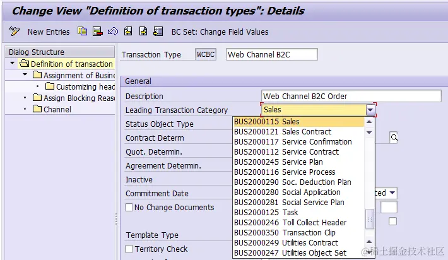Open Assignment of Busine tree folder
The image size is (448, 260).
pos(74,75)
